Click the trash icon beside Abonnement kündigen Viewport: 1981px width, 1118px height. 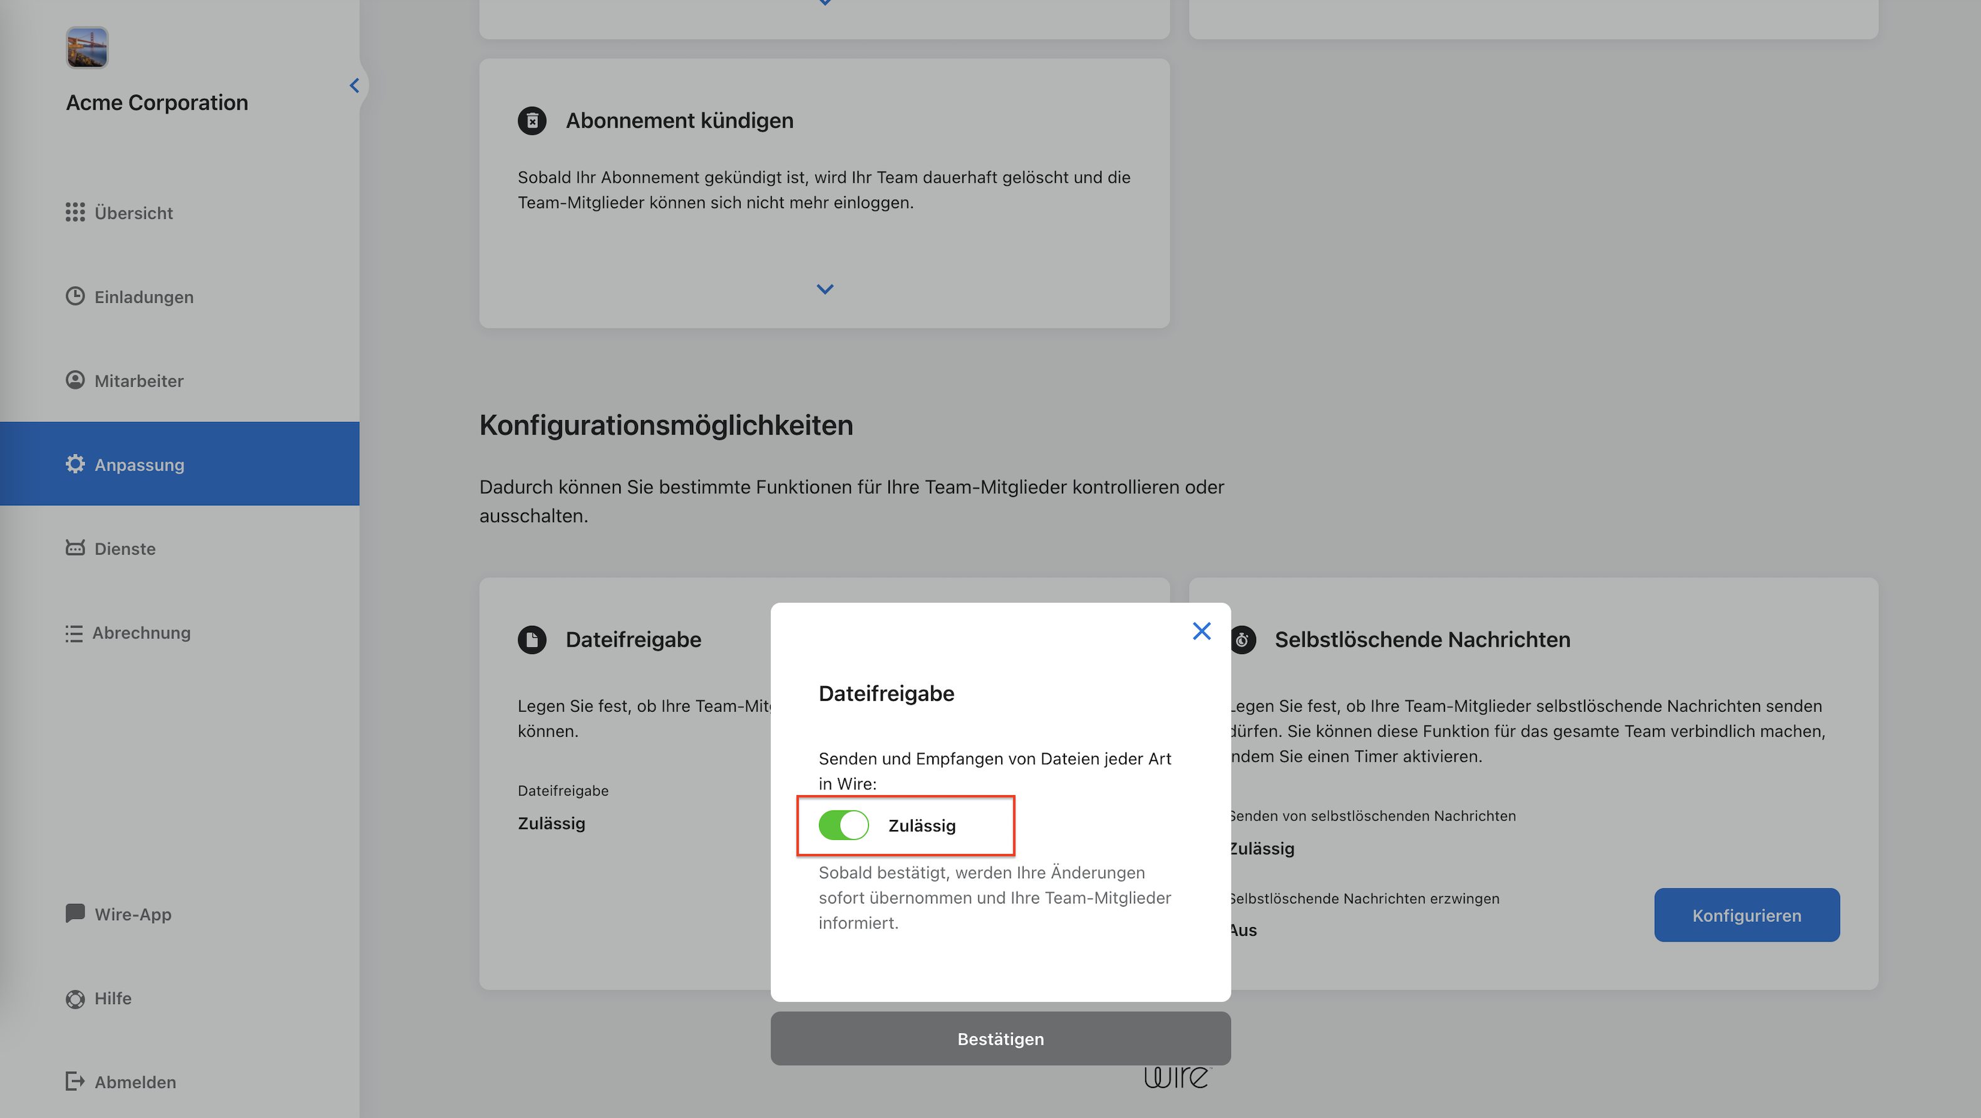pyautogui.click(x=532, y=121)
